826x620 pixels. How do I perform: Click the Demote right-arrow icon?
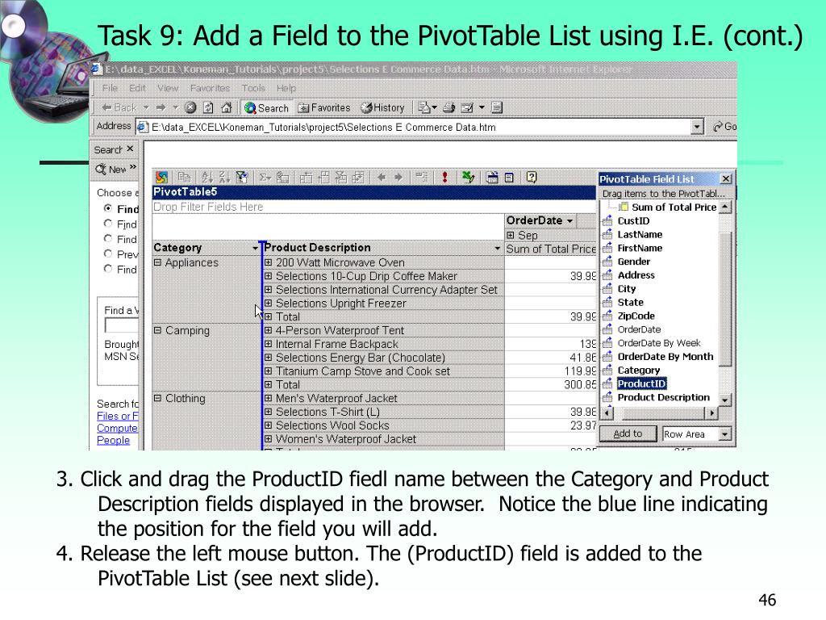pyautogui.click(x=398, y=178)
